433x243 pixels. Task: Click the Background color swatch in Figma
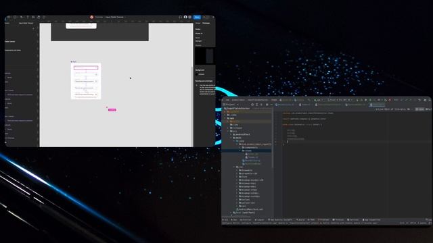[x=197, y=74]
